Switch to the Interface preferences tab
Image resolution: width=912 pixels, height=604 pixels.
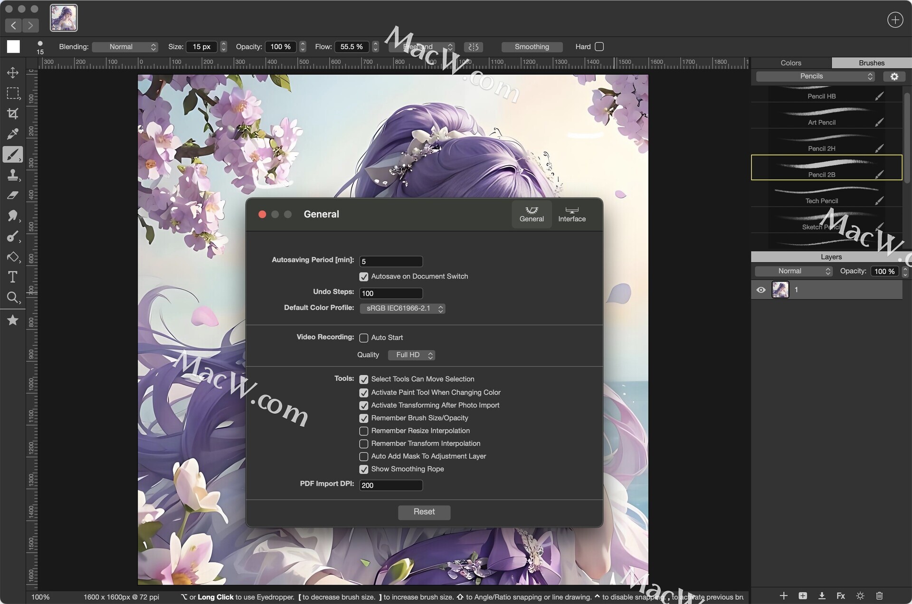pyautogui.click(x=571, y=214)
